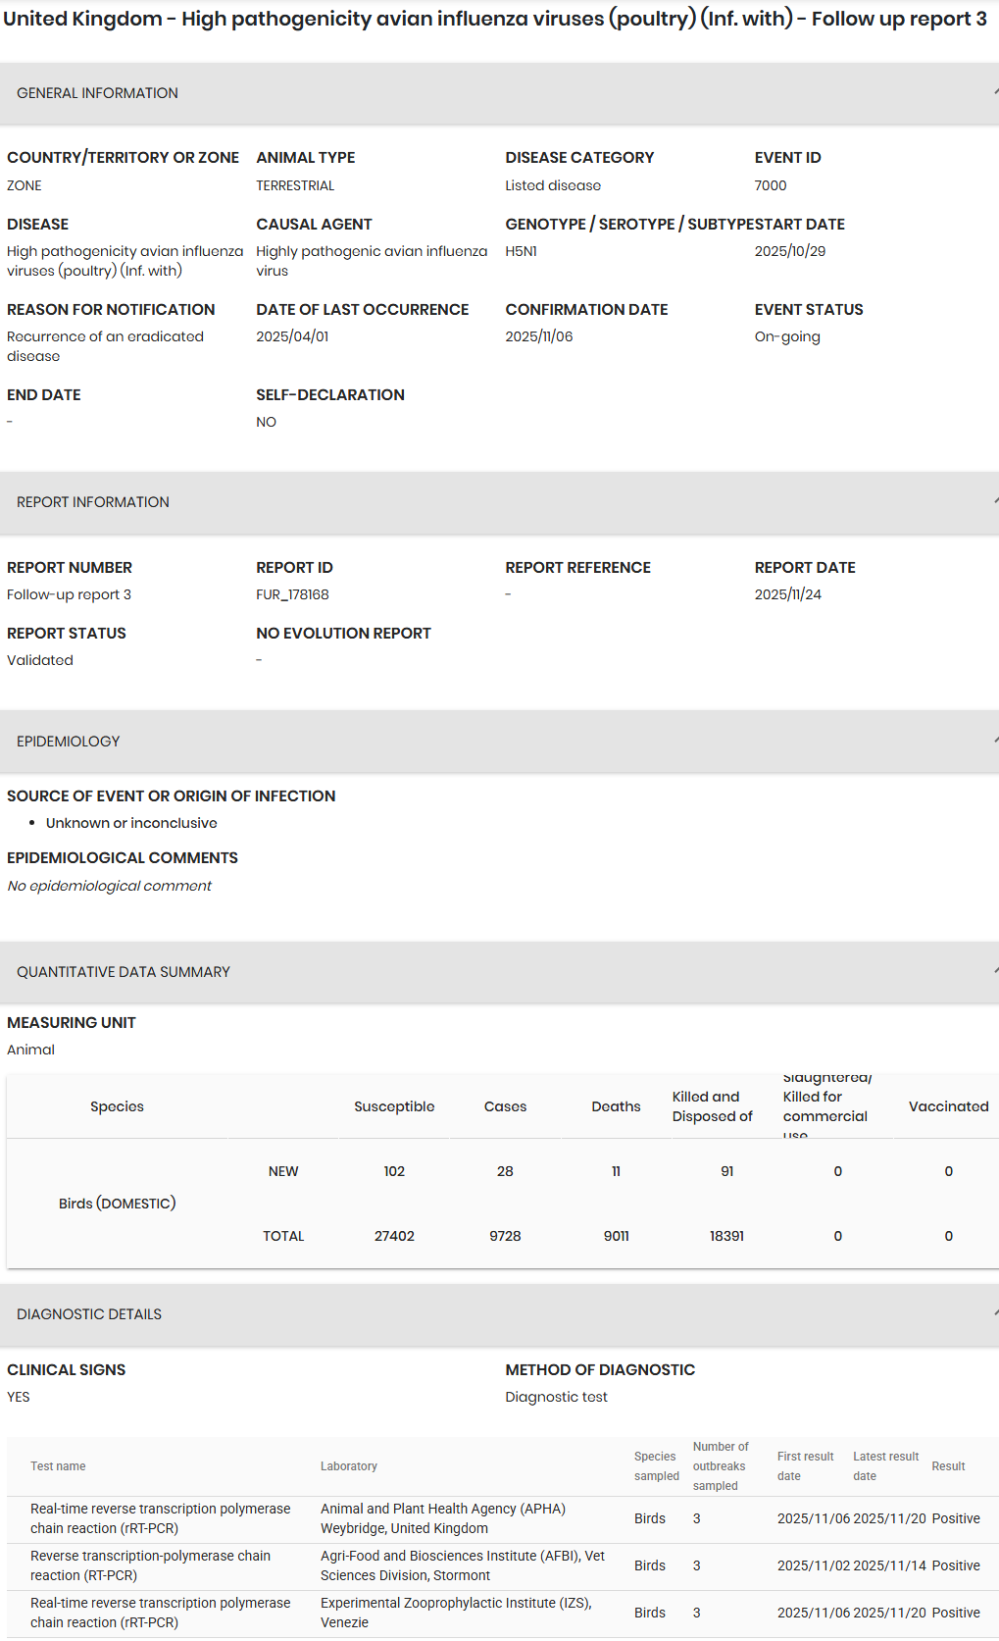Click the date of last occurrence 2025/04/01

point(292,336)
